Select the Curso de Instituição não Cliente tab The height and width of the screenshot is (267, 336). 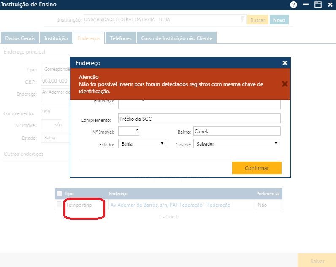(176, 38)
